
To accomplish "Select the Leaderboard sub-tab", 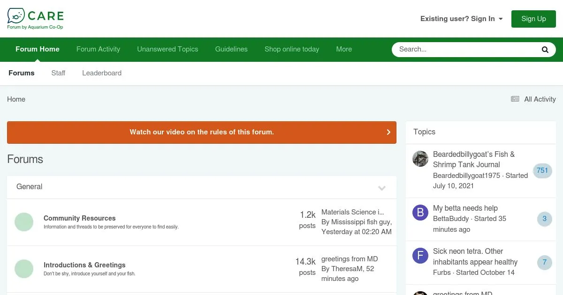I will [x=102, y=73].
